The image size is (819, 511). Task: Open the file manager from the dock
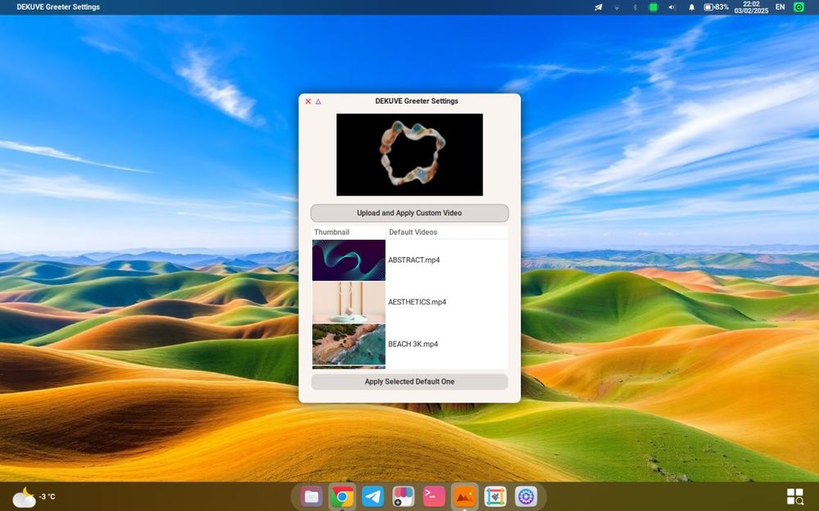click(312, 496)
